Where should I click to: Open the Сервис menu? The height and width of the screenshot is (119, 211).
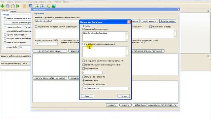pyautogui.click(x=10, y=2)
